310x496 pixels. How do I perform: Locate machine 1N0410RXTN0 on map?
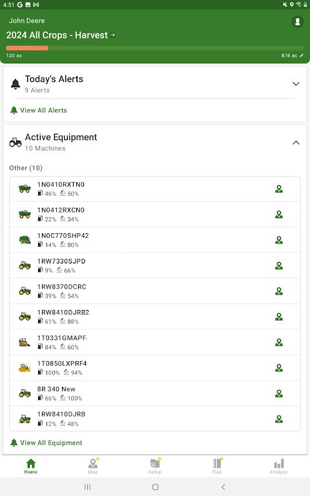tap(279, 189)
